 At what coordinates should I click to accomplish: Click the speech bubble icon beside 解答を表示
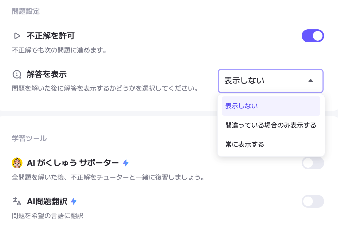17,74
